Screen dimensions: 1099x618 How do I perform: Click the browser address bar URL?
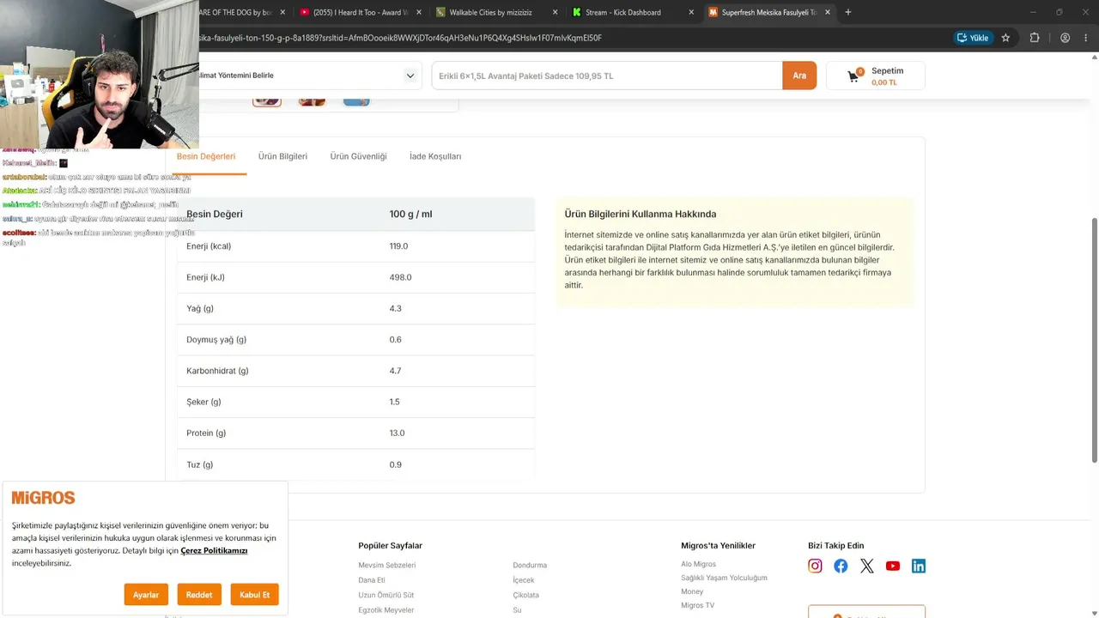[399, 38]
